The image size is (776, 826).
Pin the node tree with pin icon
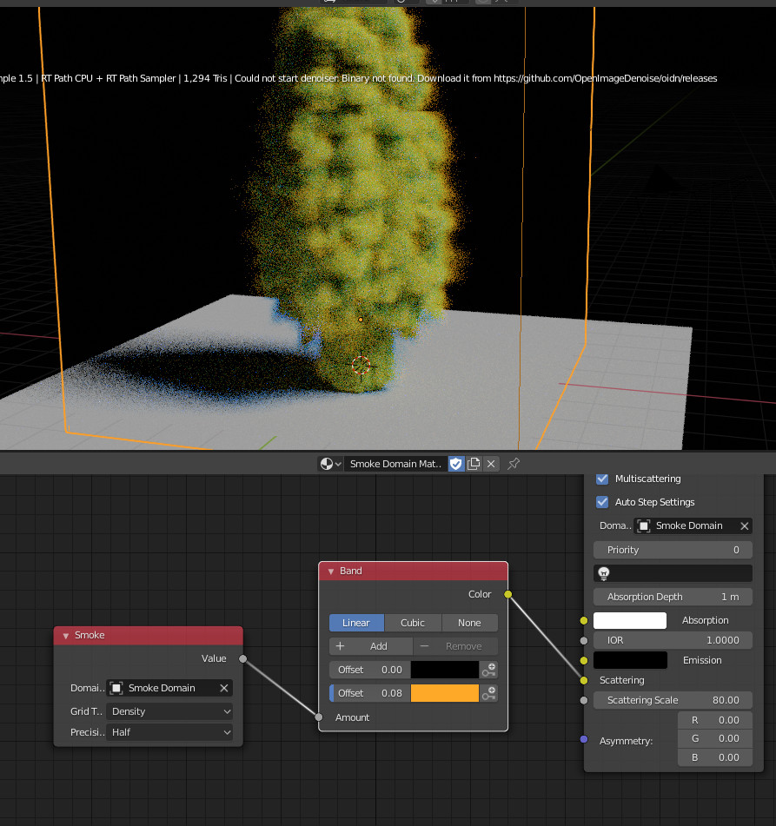coord(514,464)
